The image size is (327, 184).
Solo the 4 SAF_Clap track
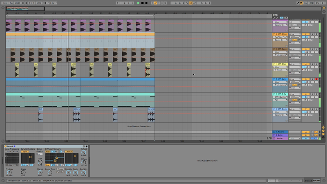point(311,64)
